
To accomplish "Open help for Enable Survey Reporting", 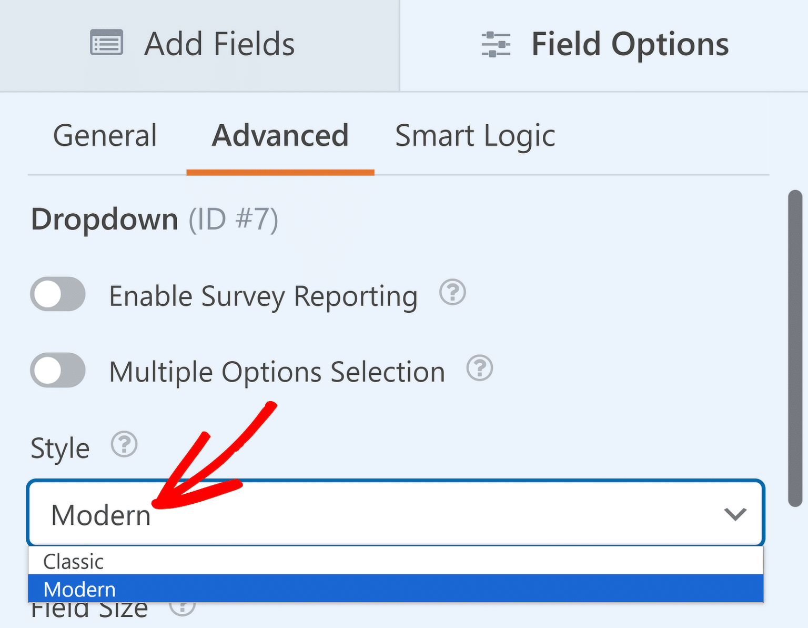I will pyautogui.click(x=453, y=293).
